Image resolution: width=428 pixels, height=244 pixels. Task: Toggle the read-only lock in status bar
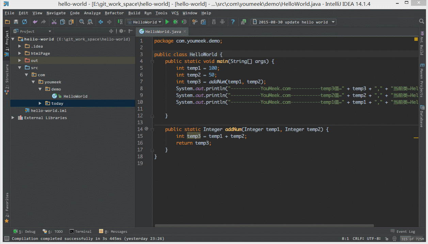click(387, 239)
